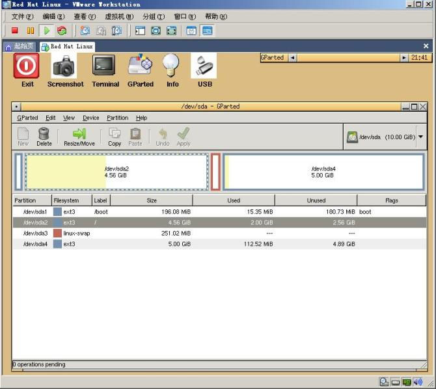
Task: Take a VMware snapshot
Action: click(x=85, y=31)
